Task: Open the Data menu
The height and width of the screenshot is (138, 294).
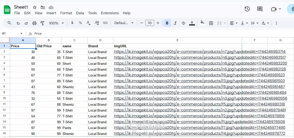Action: click(80, 13)
